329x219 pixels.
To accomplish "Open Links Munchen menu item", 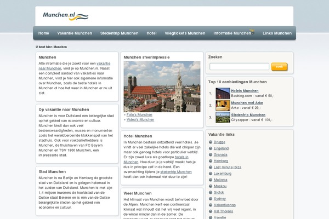I will tap(277, 33).
